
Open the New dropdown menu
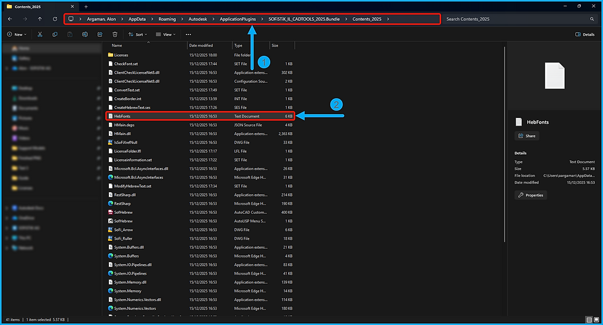pyautogui.click(x=17, y=34)
